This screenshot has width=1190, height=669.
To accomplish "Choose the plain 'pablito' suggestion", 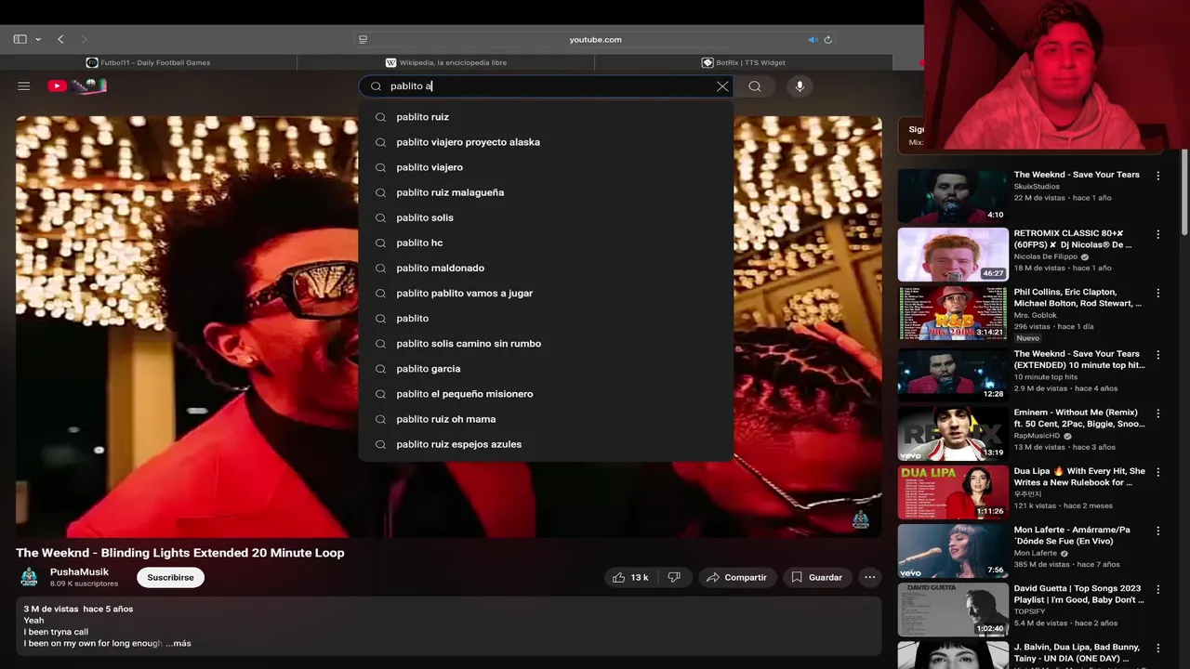I will click(x=546, y=318).
